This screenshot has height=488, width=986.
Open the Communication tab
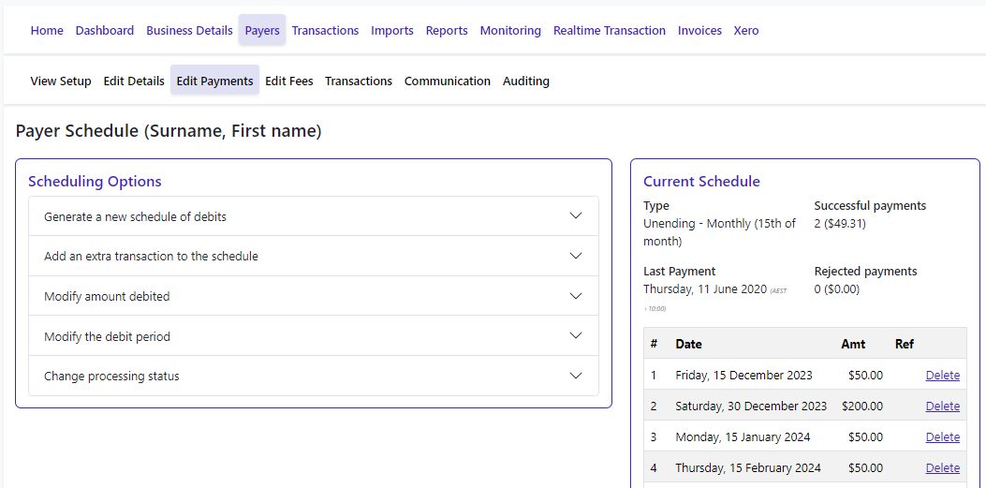point(448,81)
